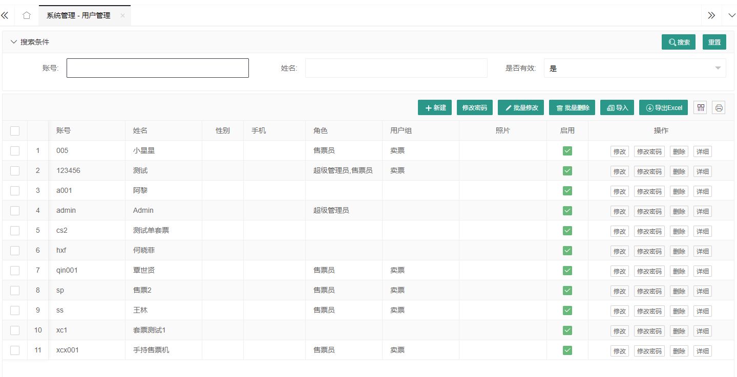This screenshot has height=377, width=737.
Task: Open the tab list dropdown at top right
Action: pyautogui.click(x=732, y=15)
